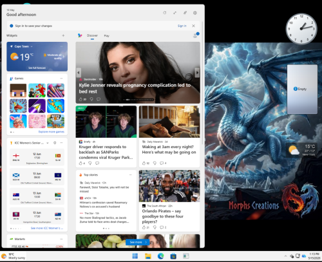Click the widgets board vertical scrollbar
Screen dimensions: 322x262
tap(202, 82)
